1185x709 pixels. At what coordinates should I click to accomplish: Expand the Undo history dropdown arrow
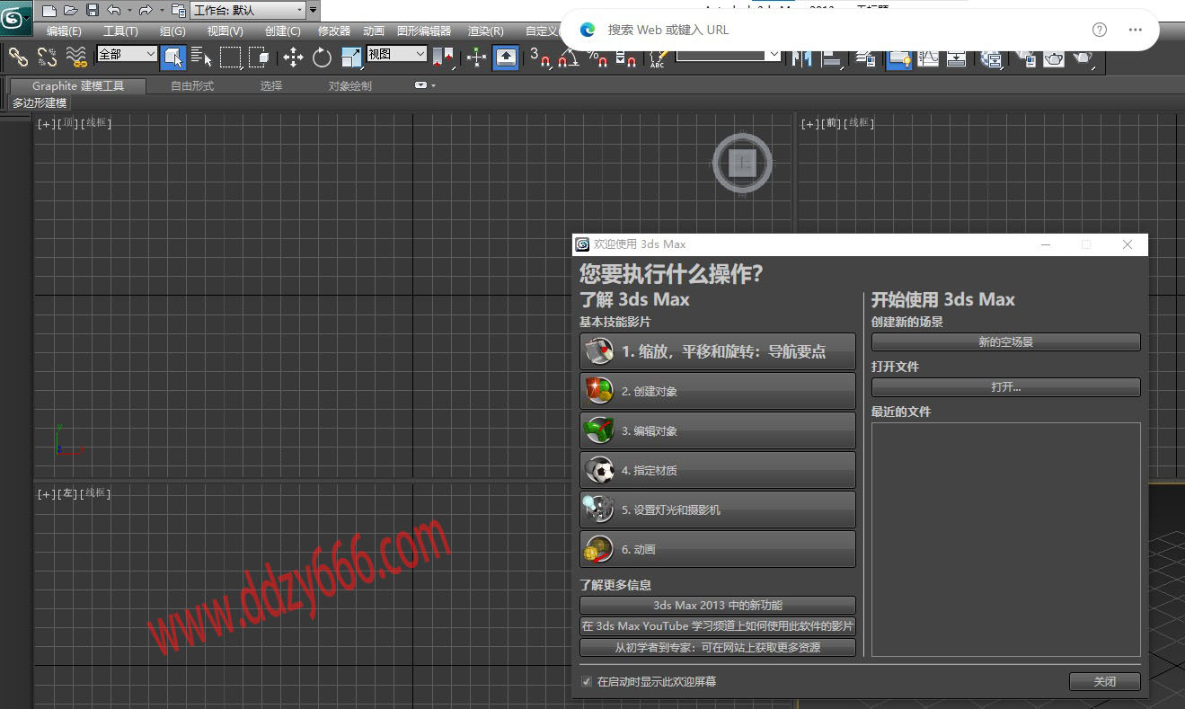tap(129, 10)
